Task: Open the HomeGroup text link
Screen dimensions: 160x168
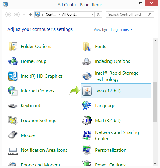Action: click(x=34, y=61)
